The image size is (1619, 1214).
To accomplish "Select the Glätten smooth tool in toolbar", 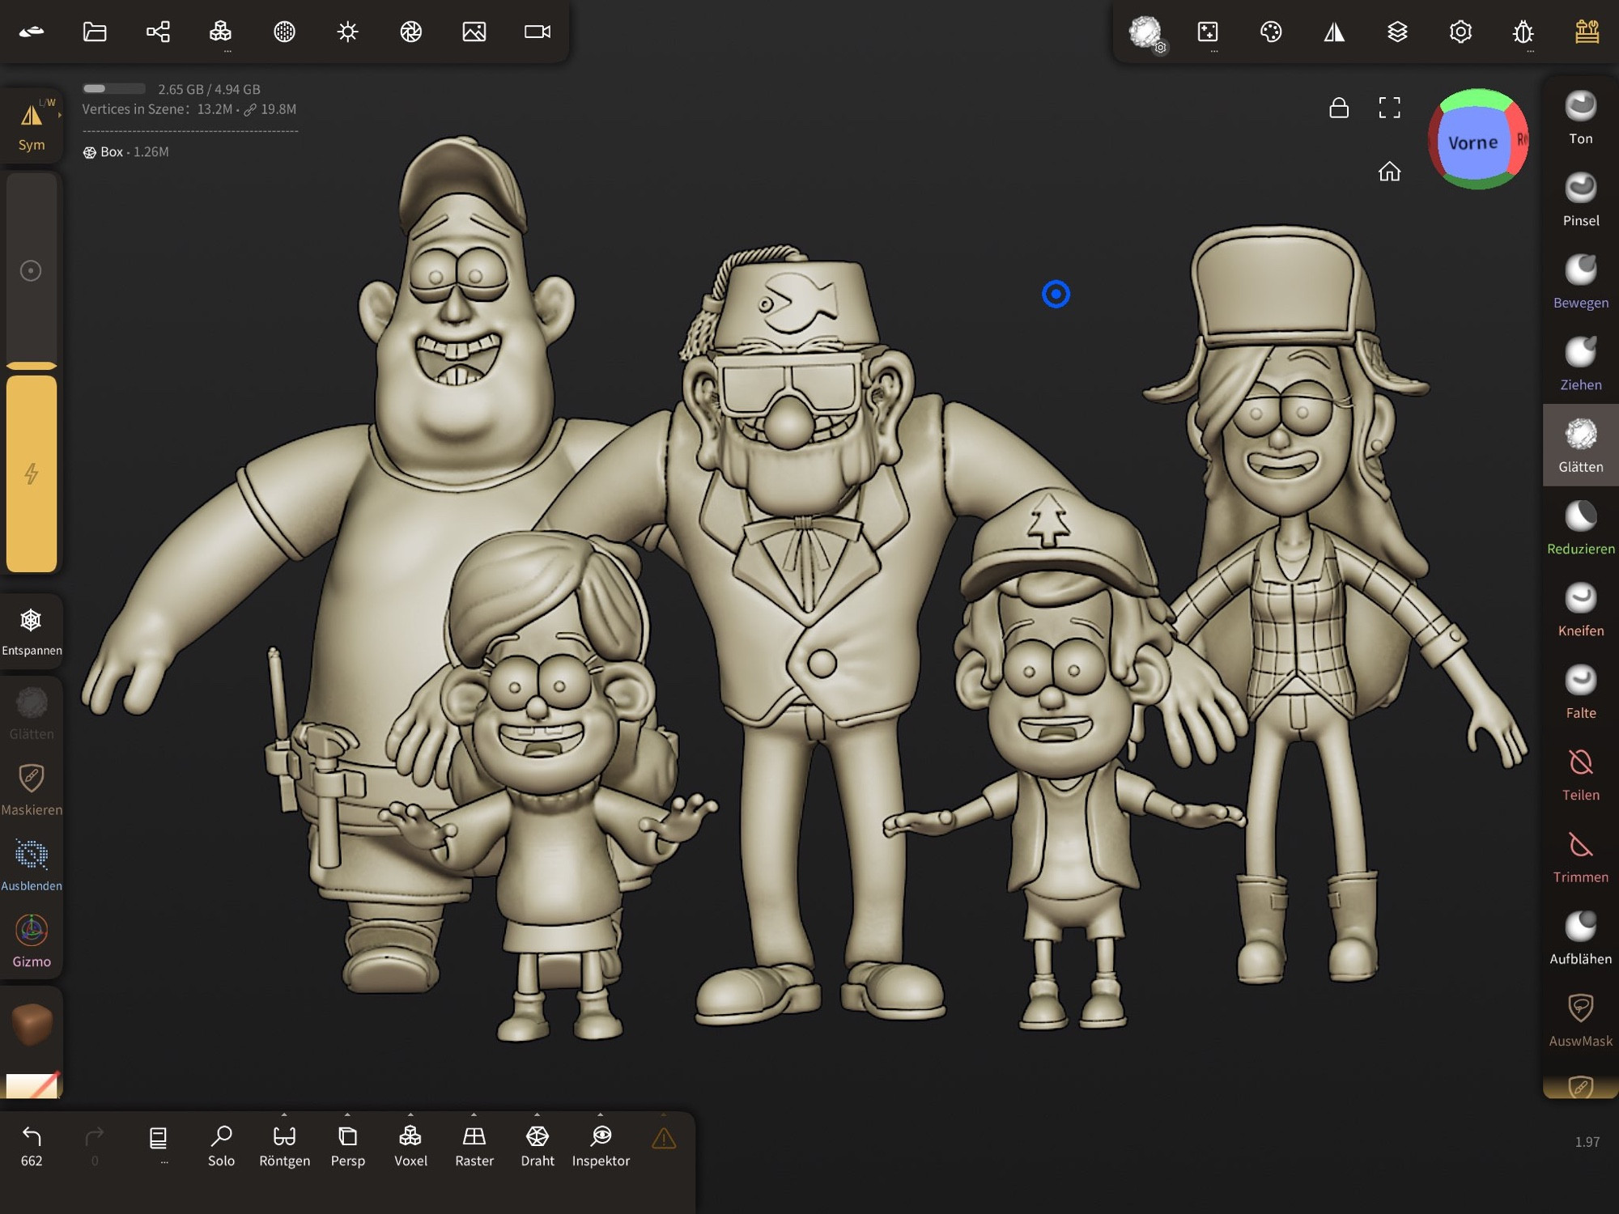I will click(x=1581, y=446).
